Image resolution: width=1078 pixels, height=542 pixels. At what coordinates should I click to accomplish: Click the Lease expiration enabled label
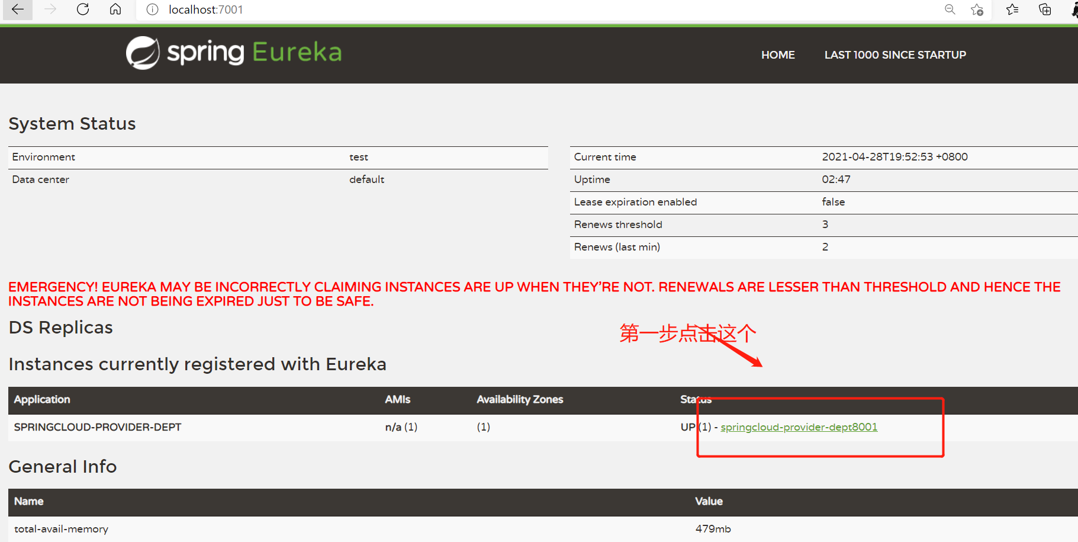pyautogui.click(x=636, y=202)
